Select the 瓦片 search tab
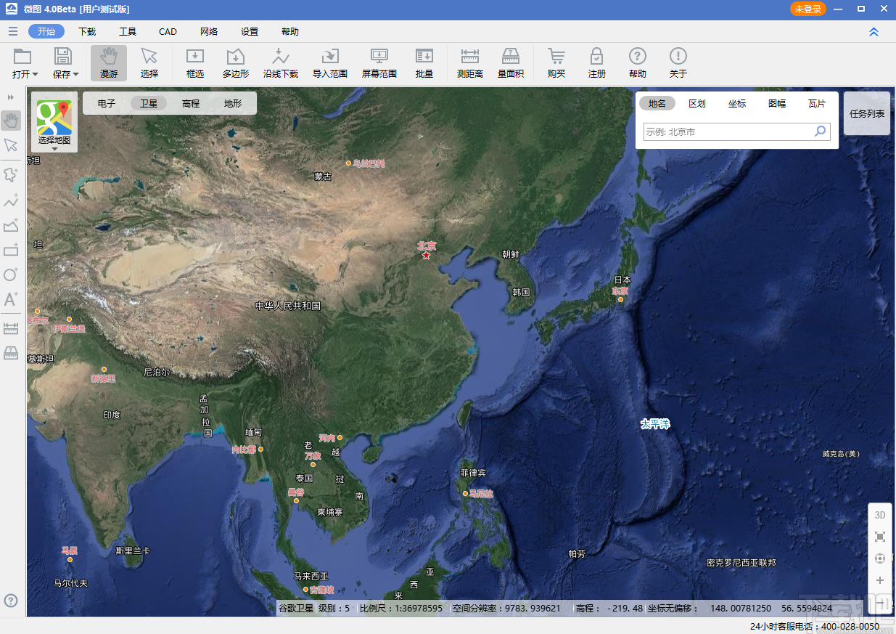Image resolution: width=896 pixels, height=634 pixels. click(817, 104)
